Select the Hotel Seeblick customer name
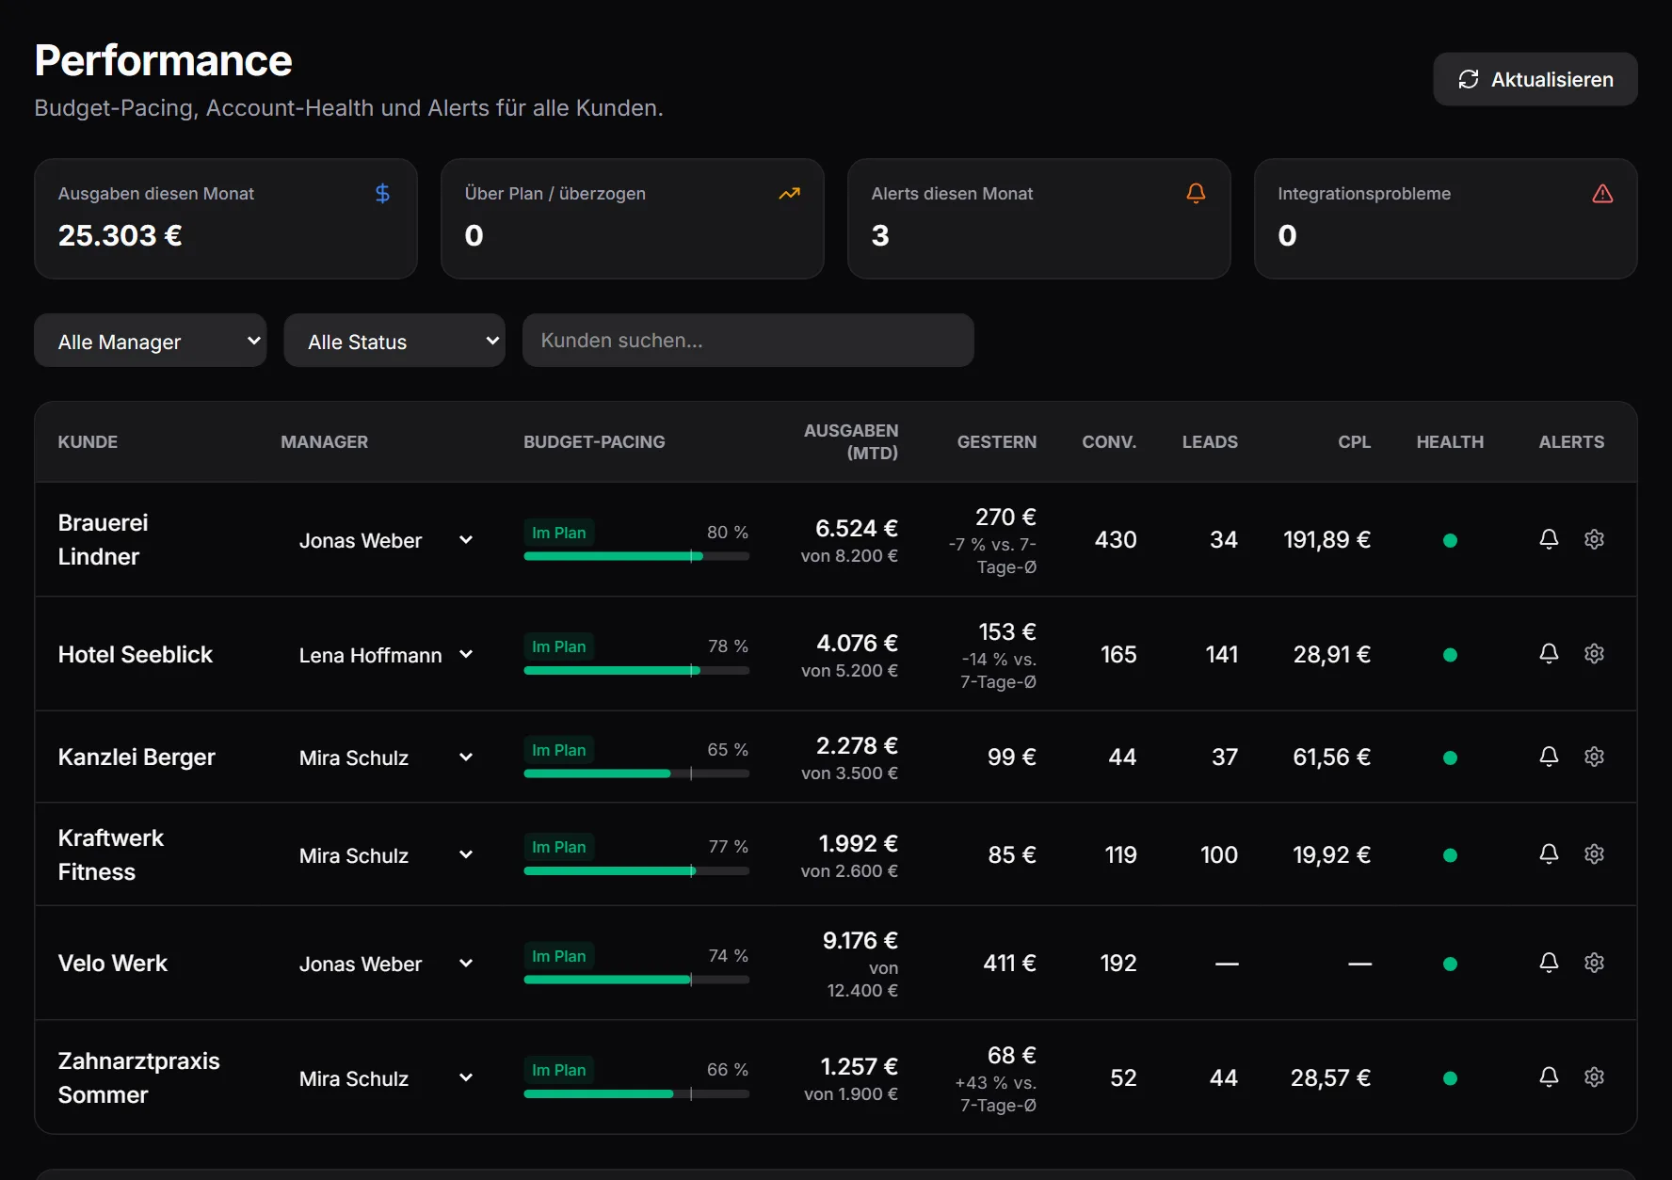This screenshot has height=1180, width=1672. coord(136,654)
